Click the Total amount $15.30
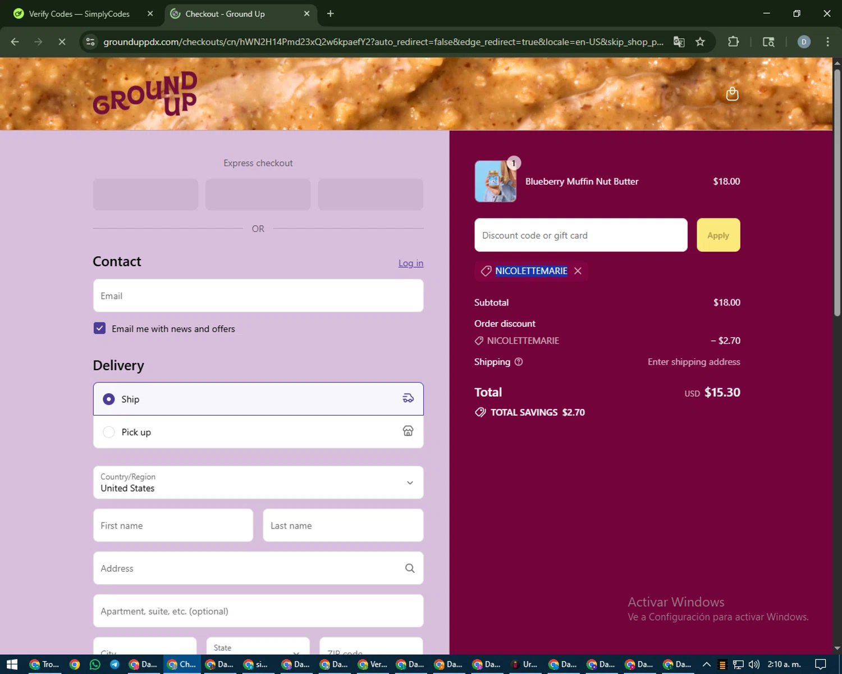 [722, 392]
